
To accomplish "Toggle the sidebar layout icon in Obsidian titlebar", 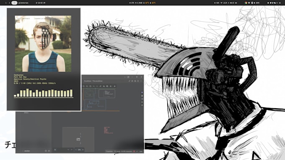I will pos(128,77).
